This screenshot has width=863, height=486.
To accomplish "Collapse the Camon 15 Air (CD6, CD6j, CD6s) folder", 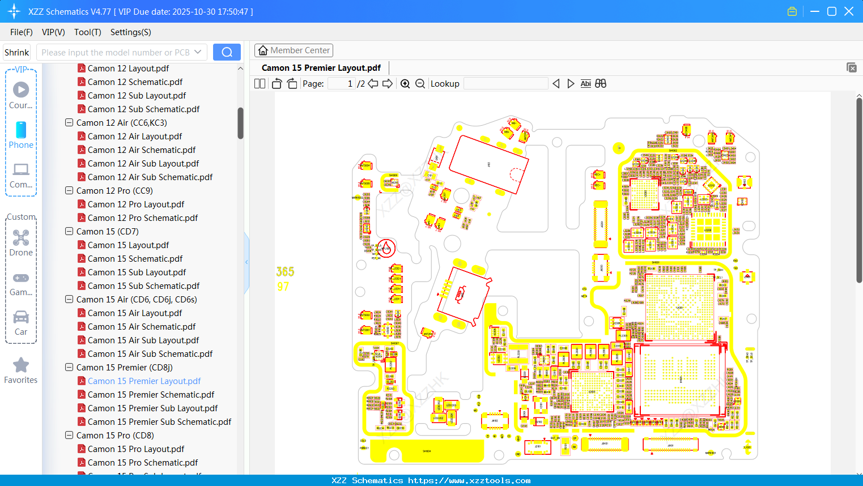I will coord(69,299).
